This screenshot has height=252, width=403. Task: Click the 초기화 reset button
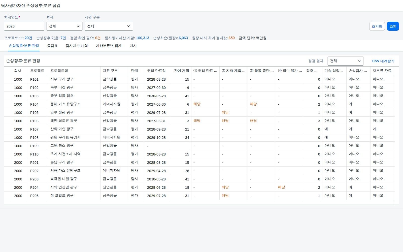(x=377, y=26)
